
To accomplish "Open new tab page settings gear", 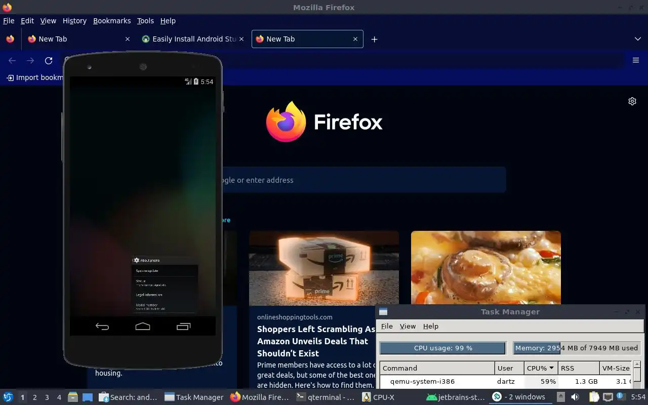I will 632,101.
